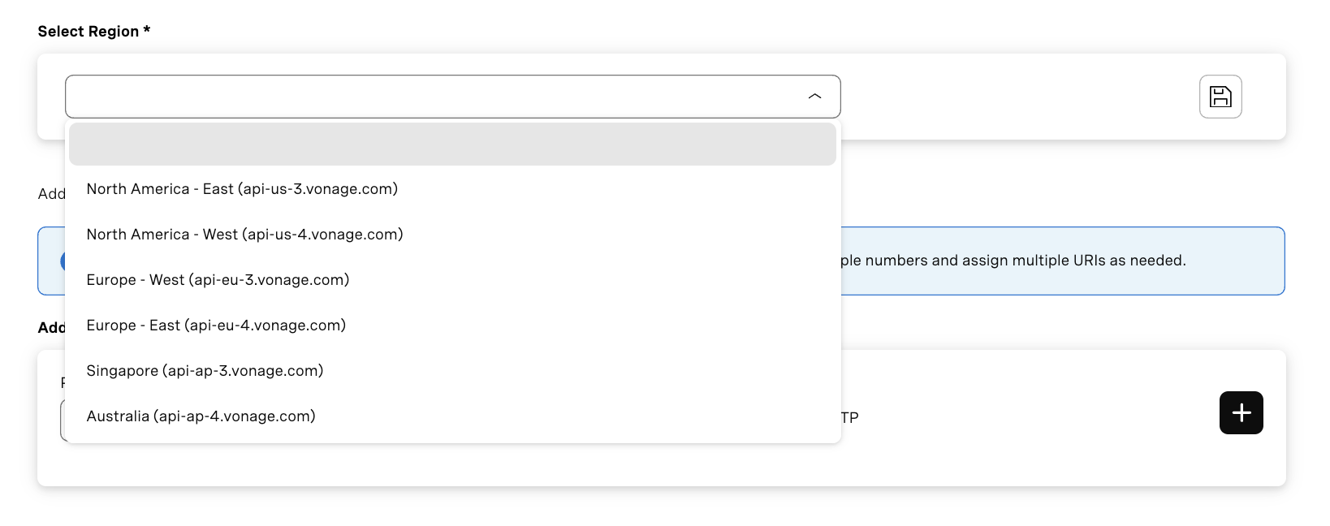Click the upward chevron on region selector

tap(814, 96)
